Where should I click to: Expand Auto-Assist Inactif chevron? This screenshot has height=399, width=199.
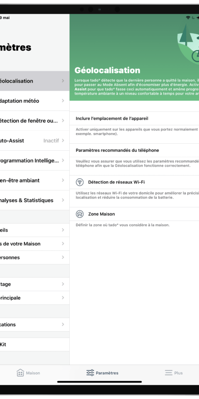pos(63,140)
